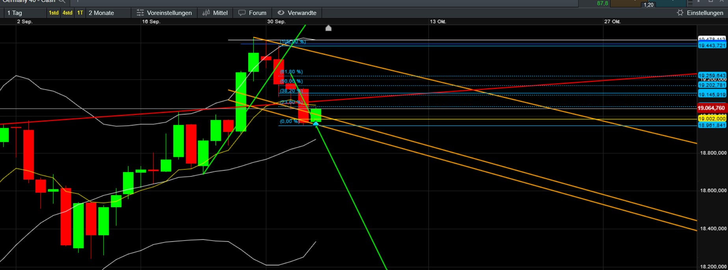728x270 pixels.
Task: Click the Verwandte eye icon
Action: point(281,13)
